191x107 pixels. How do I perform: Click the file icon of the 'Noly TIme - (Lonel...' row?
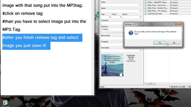point(146,11)
